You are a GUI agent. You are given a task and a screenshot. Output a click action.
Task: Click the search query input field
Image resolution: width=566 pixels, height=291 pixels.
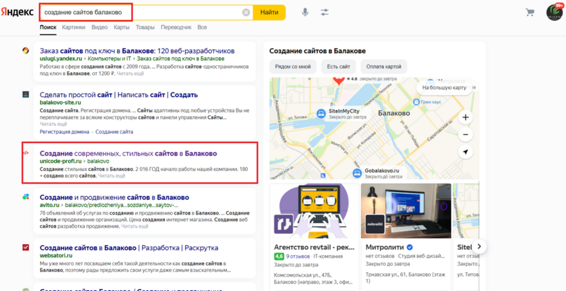point(141,12)
